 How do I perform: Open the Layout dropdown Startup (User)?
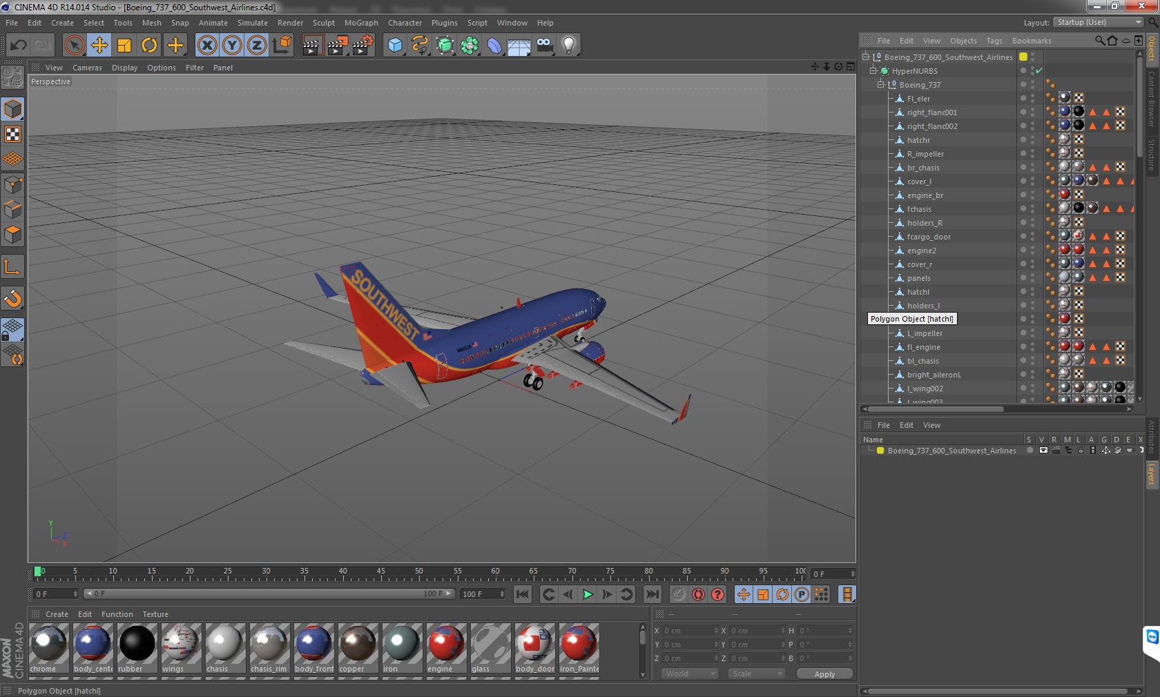1099,23
